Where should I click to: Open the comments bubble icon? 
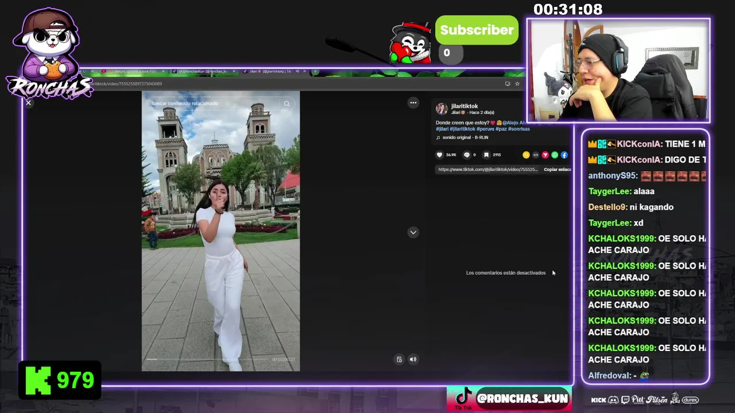(x=467, y=155)
